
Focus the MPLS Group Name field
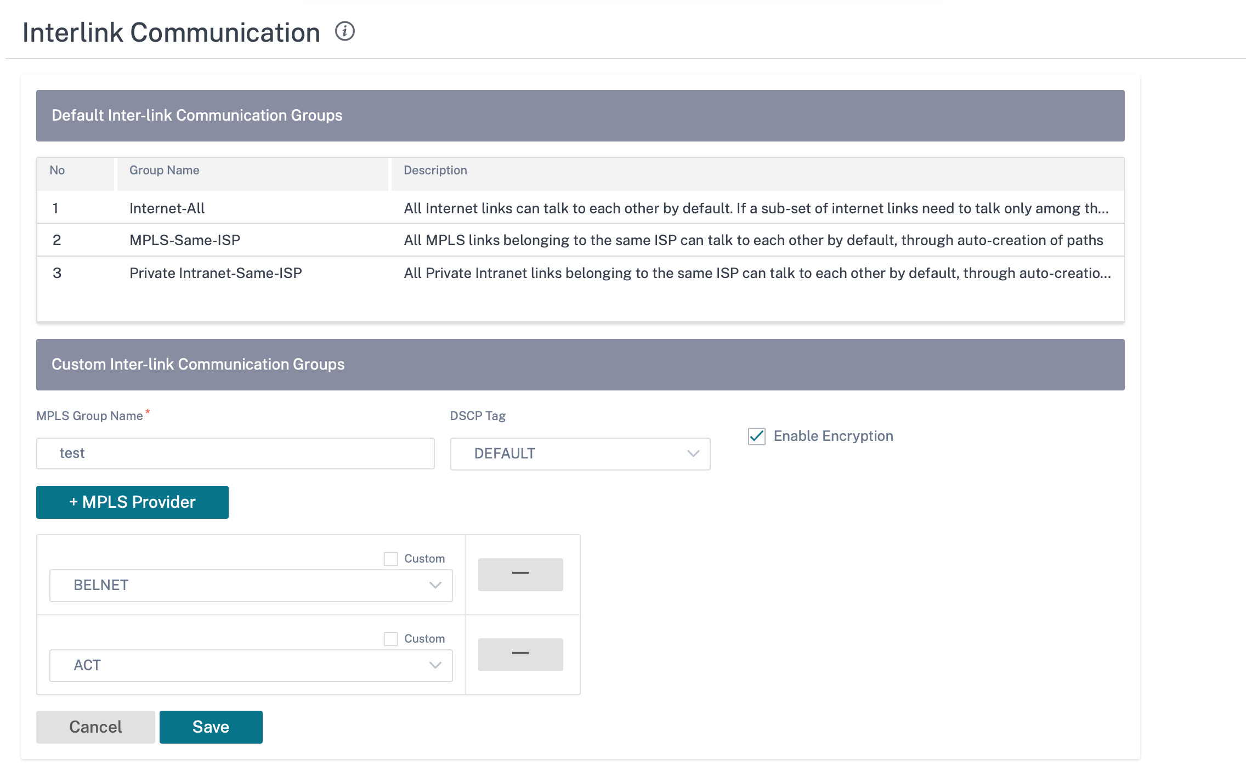point(235,454)
